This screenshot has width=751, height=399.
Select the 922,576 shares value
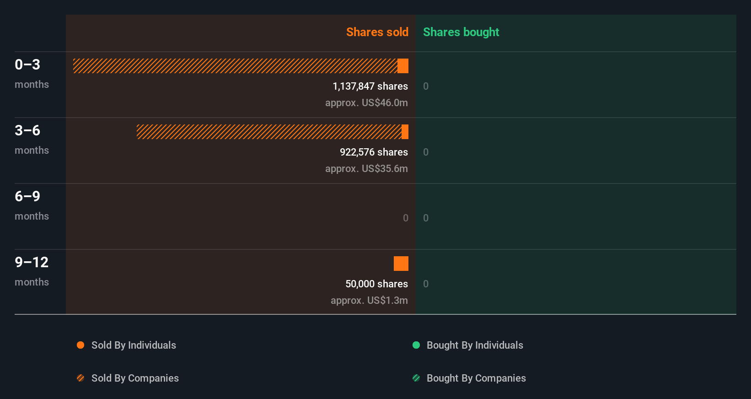(x=374, y=152)
